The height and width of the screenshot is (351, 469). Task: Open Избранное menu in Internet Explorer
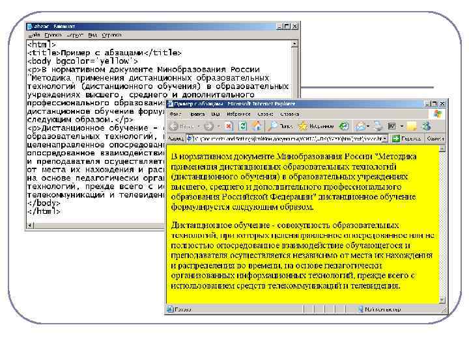(238, 114)
